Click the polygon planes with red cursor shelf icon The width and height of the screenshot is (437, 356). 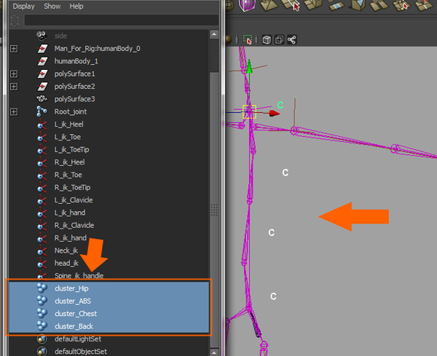pyautogui.click(x=291, y=5)
